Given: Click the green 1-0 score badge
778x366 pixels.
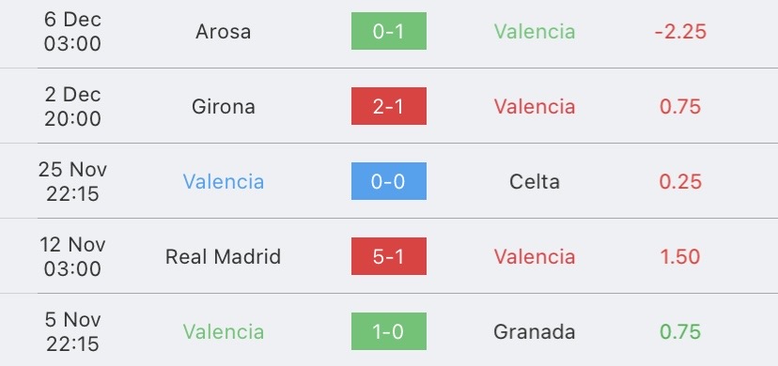Looking at the screenshot, I should click(x=388, y=331).
